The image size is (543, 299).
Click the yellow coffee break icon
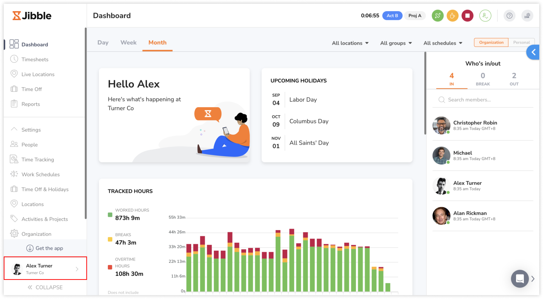452,16
